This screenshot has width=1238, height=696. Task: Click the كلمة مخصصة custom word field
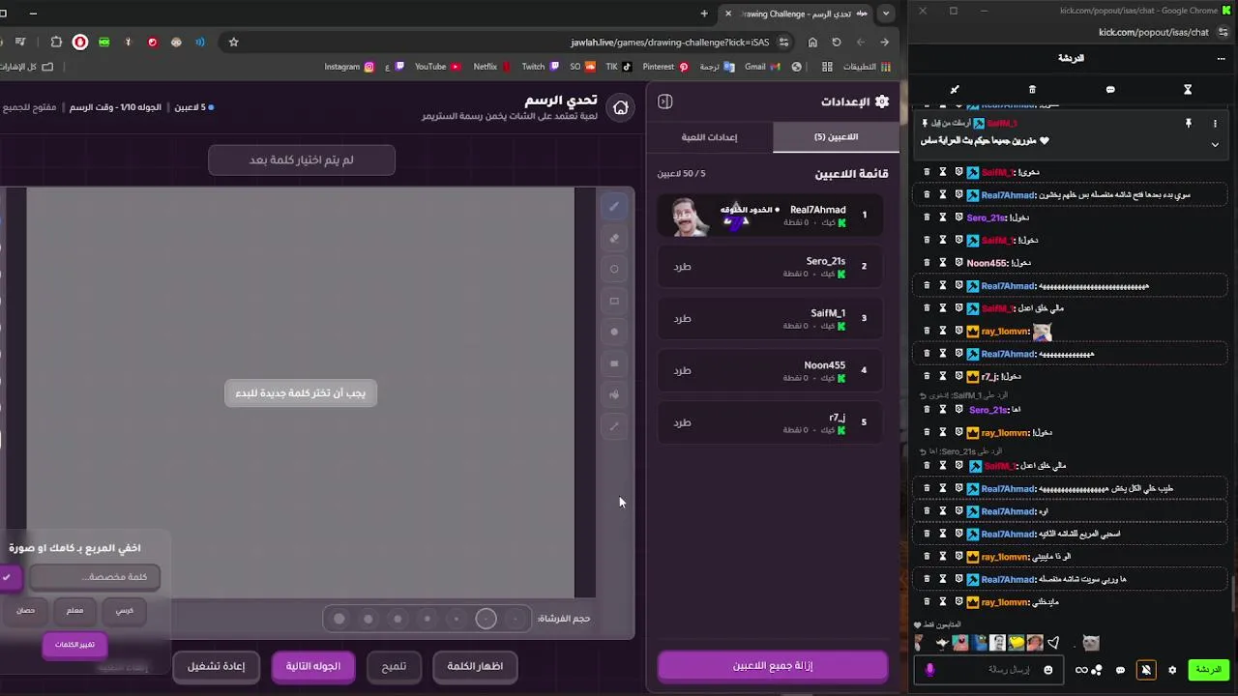(x=94, y=577)
